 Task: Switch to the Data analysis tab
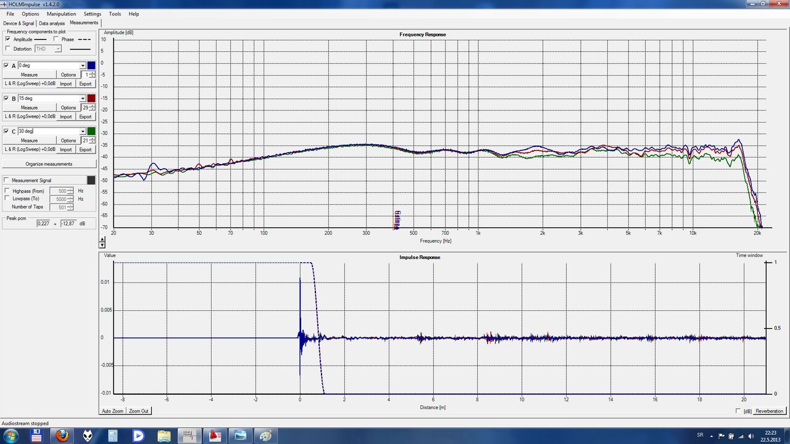[x=52, y=23]
